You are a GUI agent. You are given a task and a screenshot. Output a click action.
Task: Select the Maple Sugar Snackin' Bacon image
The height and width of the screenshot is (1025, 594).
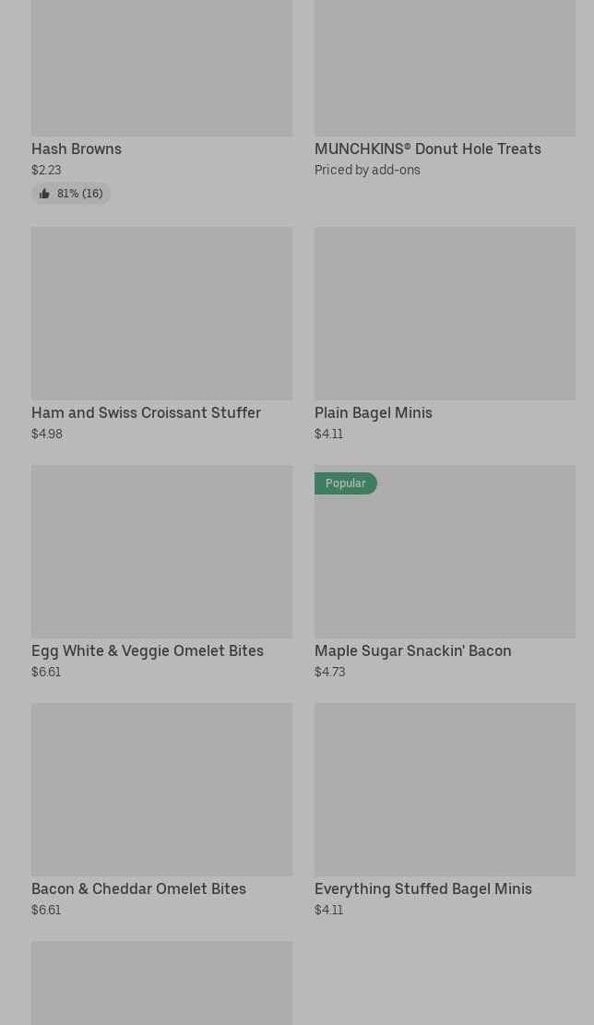point(445,551)
